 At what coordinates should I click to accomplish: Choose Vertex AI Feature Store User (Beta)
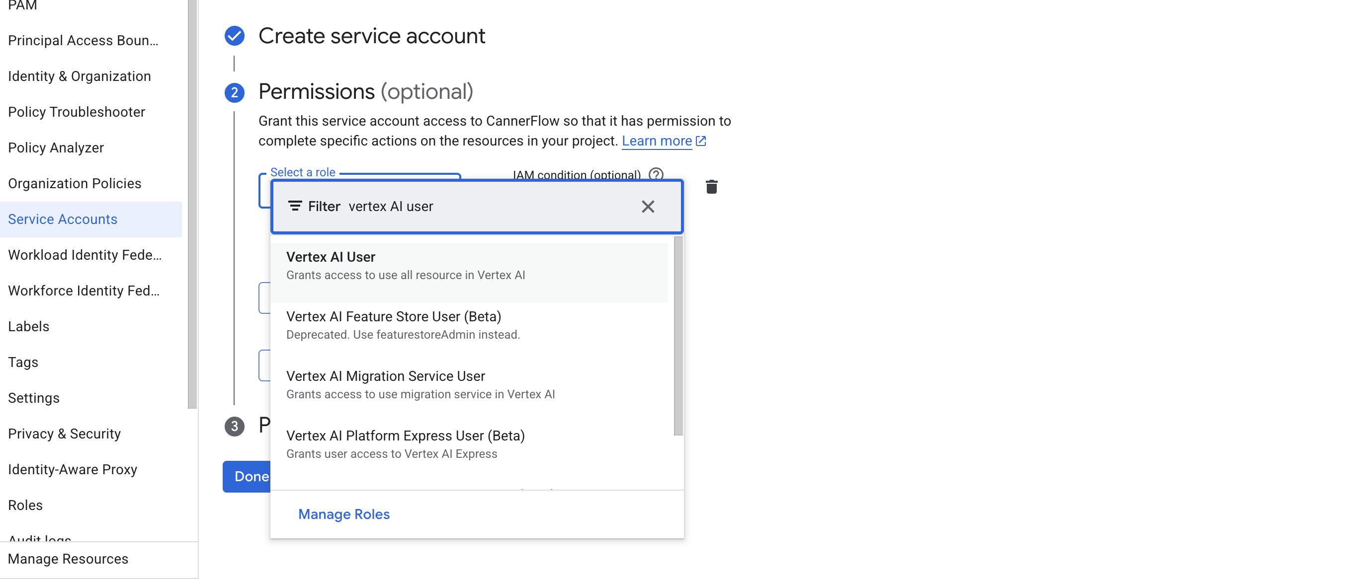394,316
